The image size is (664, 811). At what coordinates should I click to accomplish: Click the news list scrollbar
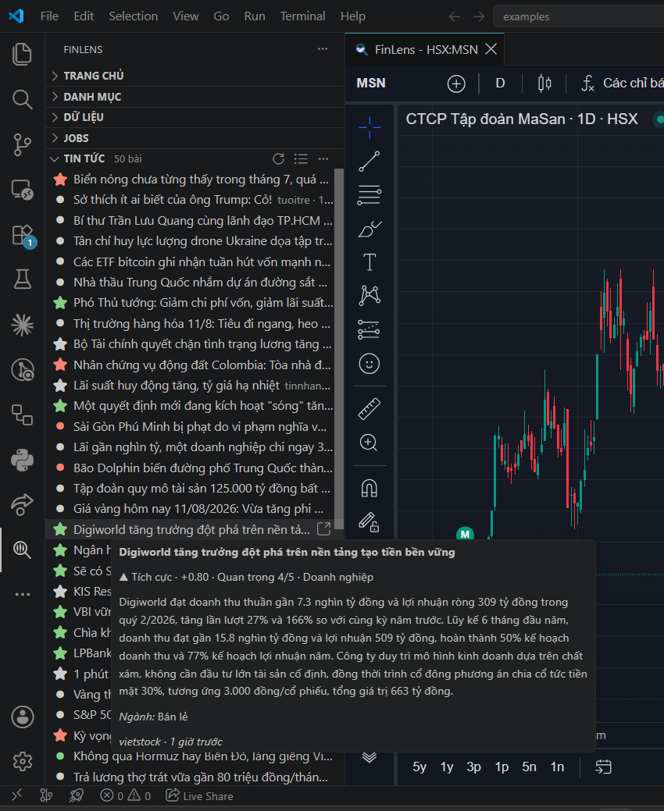pos(339,348)
